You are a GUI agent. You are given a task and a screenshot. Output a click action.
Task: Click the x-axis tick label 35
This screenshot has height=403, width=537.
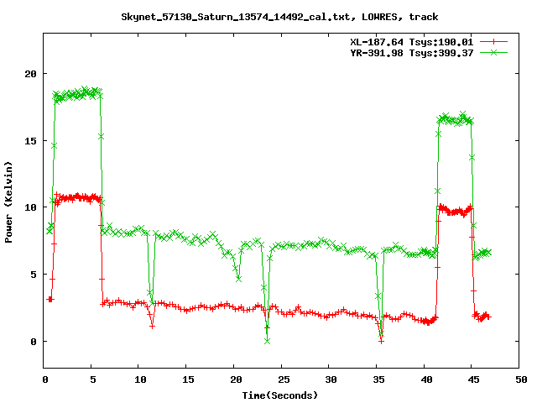click(378, 379)
